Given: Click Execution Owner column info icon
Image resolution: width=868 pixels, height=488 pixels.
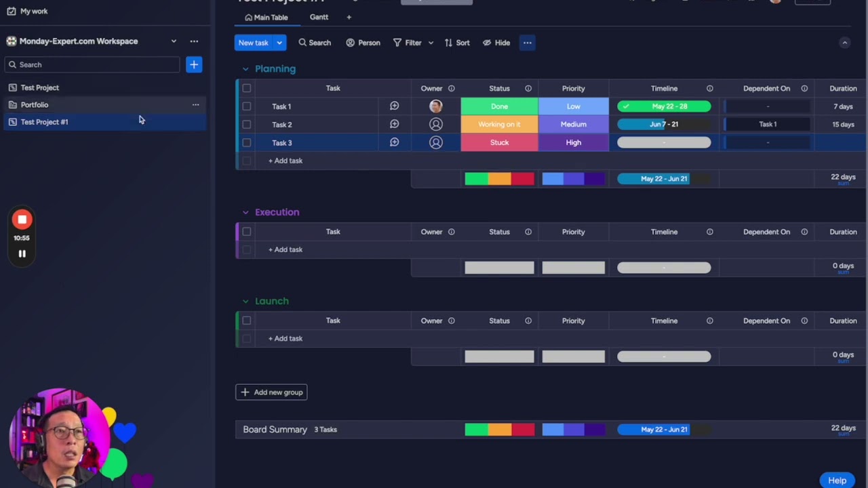Looking at the screenshot, I should click(x=451, y=232).
